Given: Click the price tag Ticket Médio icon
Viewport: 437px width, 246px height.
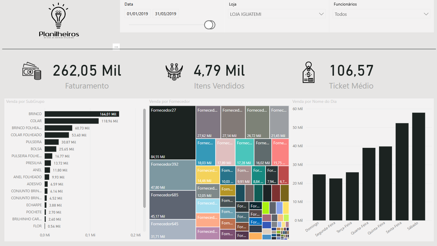Looking at the screenshot, I should tap(309, 72).
